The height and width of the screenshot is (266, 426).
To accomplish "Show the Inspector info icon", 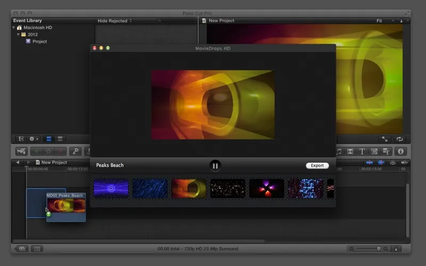I will tap(401, 152).
